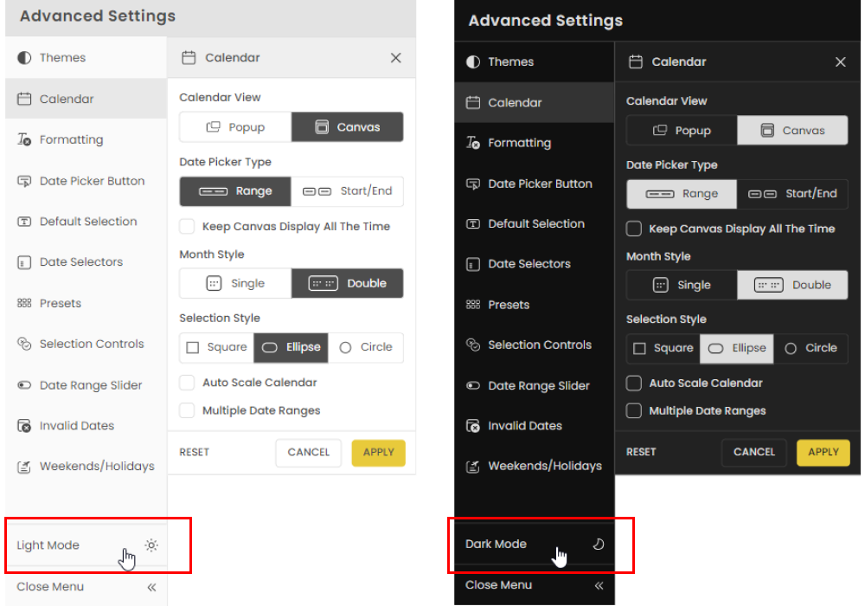This screenshot has height=606, width=865.
Task: Open Selection Controls in the dark sidebar
Action: click(539, 345)
